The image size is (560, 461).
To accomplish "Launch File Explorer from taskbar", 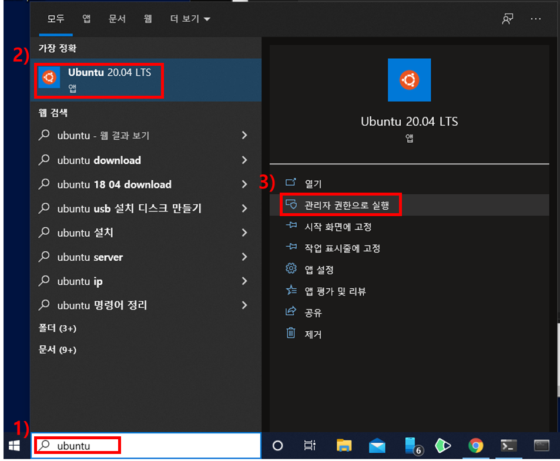I will click(x=344, y=445).
